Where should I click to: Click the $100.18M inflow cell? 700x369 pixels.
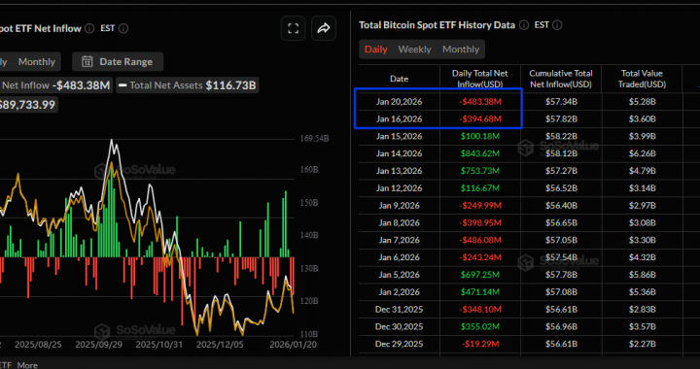[x=480, y=136]
